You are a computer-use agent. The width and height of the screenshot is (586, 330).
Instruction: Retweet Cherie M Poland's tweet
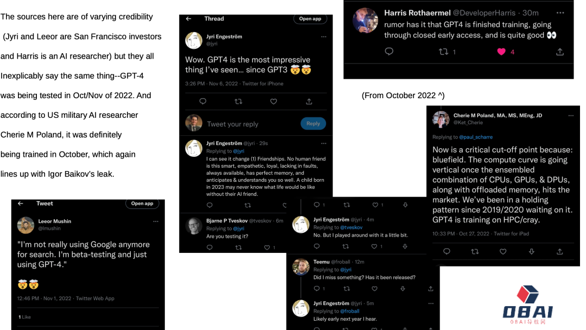[475, 251]
